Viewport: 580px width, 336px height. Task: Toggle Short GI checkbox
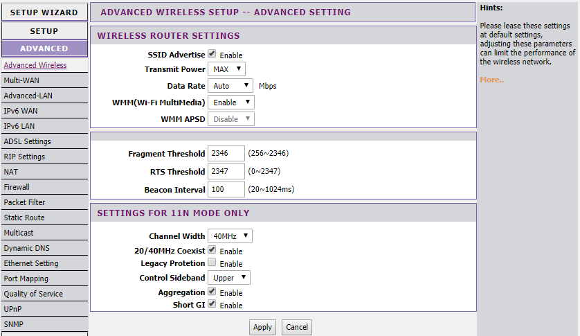pyautogui.click(x=212, y=303)
